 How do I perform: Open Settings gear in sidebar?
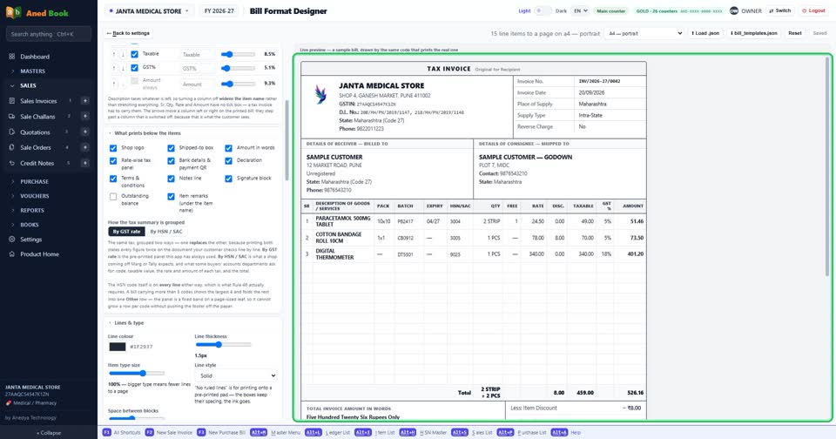tap(11, 240)
